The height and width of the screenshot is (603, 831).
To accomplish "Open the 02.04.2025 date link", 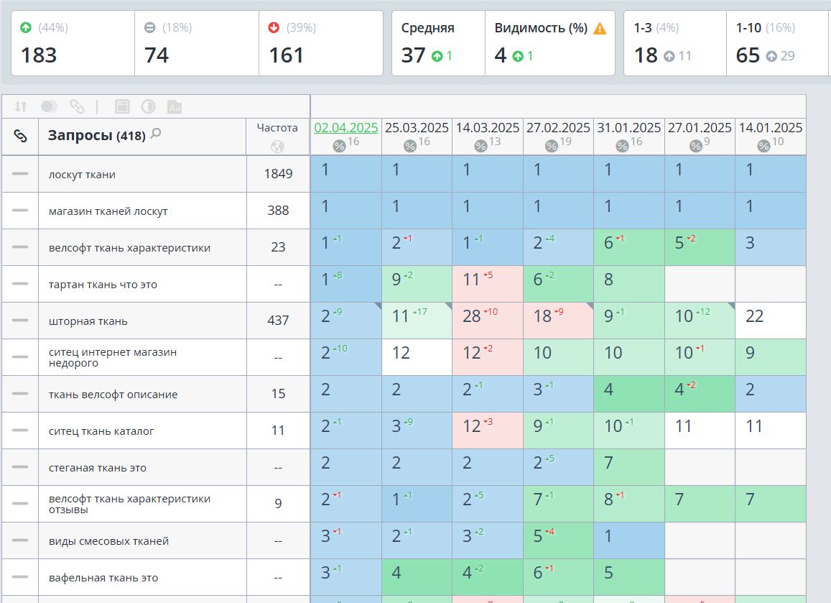I will click(x=346, y=128).
